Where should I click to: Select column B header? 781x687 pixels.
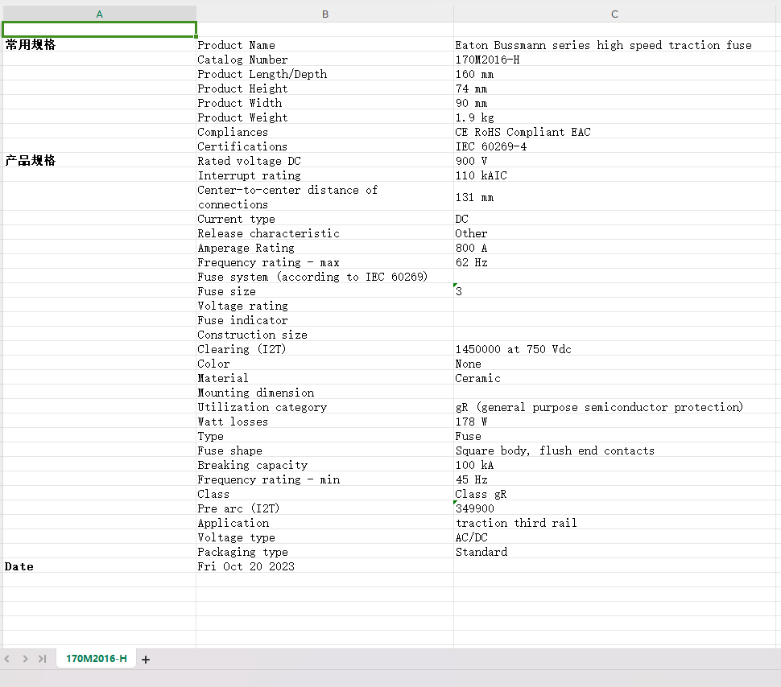click(324, 14)
